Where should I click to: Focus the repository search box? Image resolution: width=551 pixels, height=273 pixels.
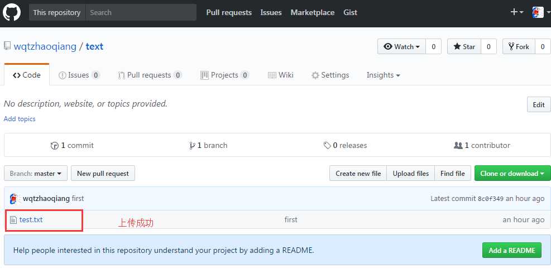pyautogui.click(x=141, y=12)
